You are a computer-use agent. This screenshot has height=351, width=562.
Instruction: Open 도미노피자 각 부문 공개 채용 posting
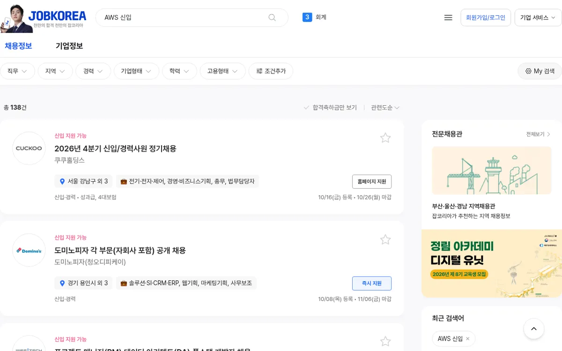point(120,250)
